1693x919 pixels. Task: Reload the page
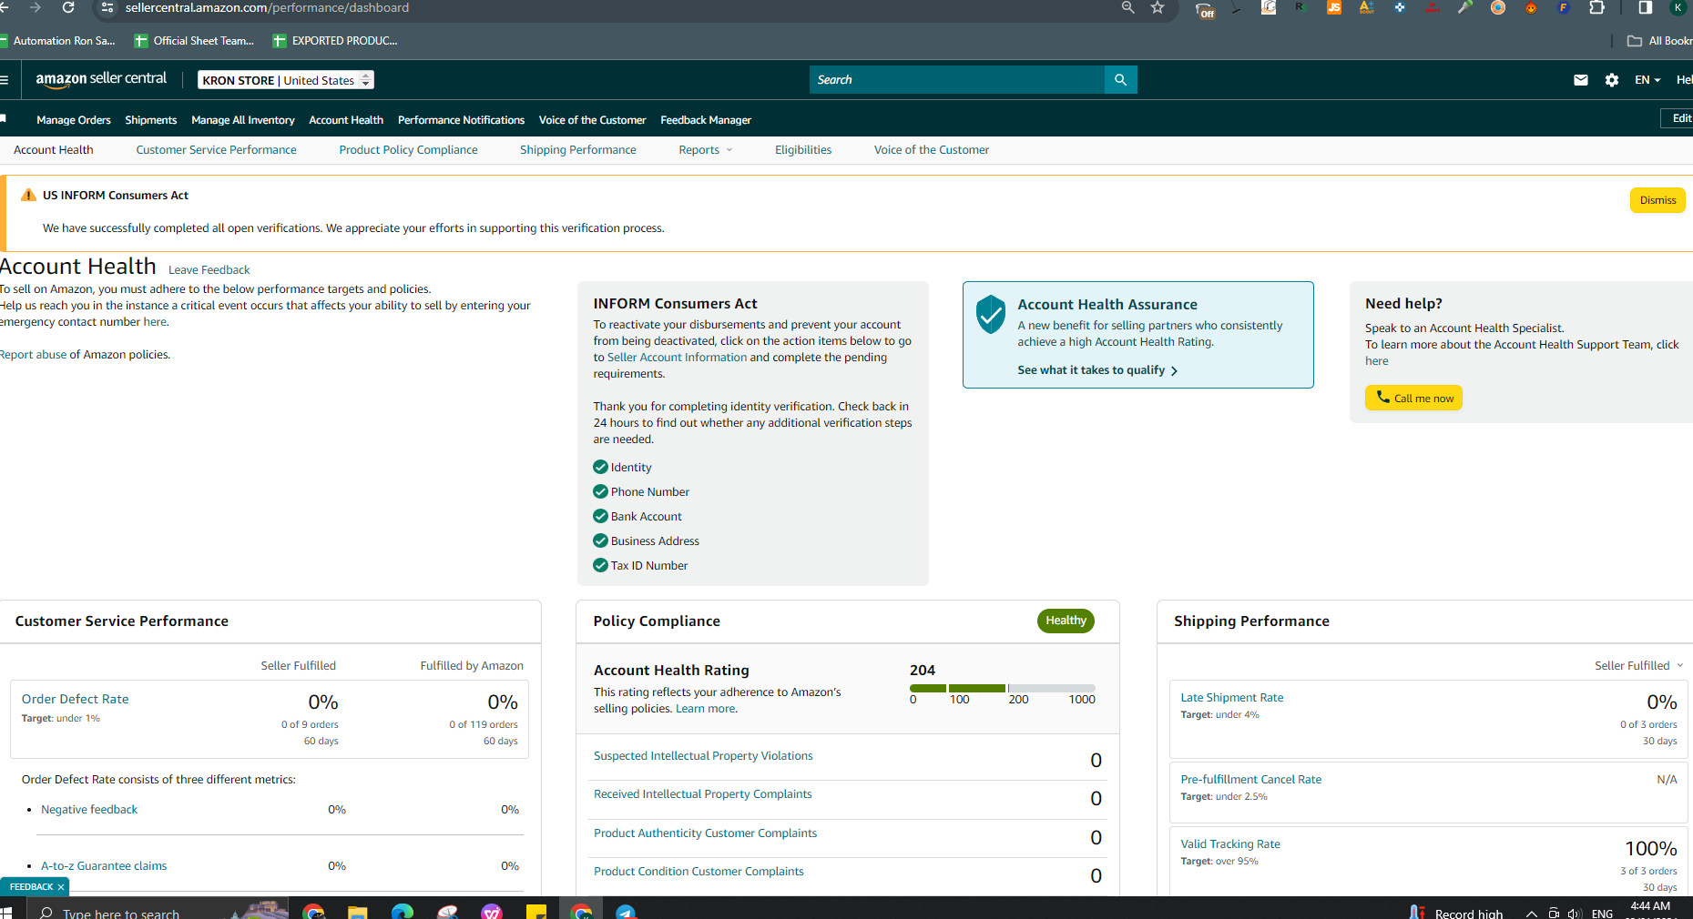point(68,8)
